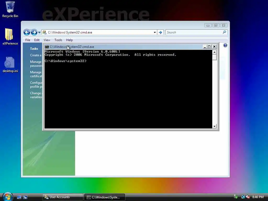This screenshot has width=268, height=201.
Task: Close the User Accounts Explorer window
Action: tap(224, 25)
